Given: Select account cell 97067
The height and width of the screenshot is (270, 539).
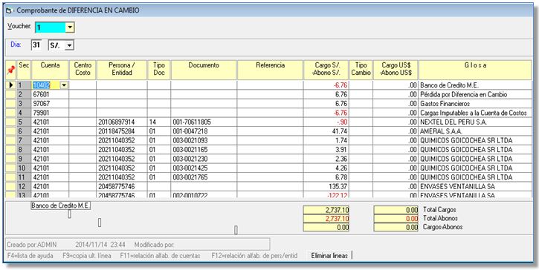Looking at the screenshot, I should pyautogui.click(x=50, y=104).
